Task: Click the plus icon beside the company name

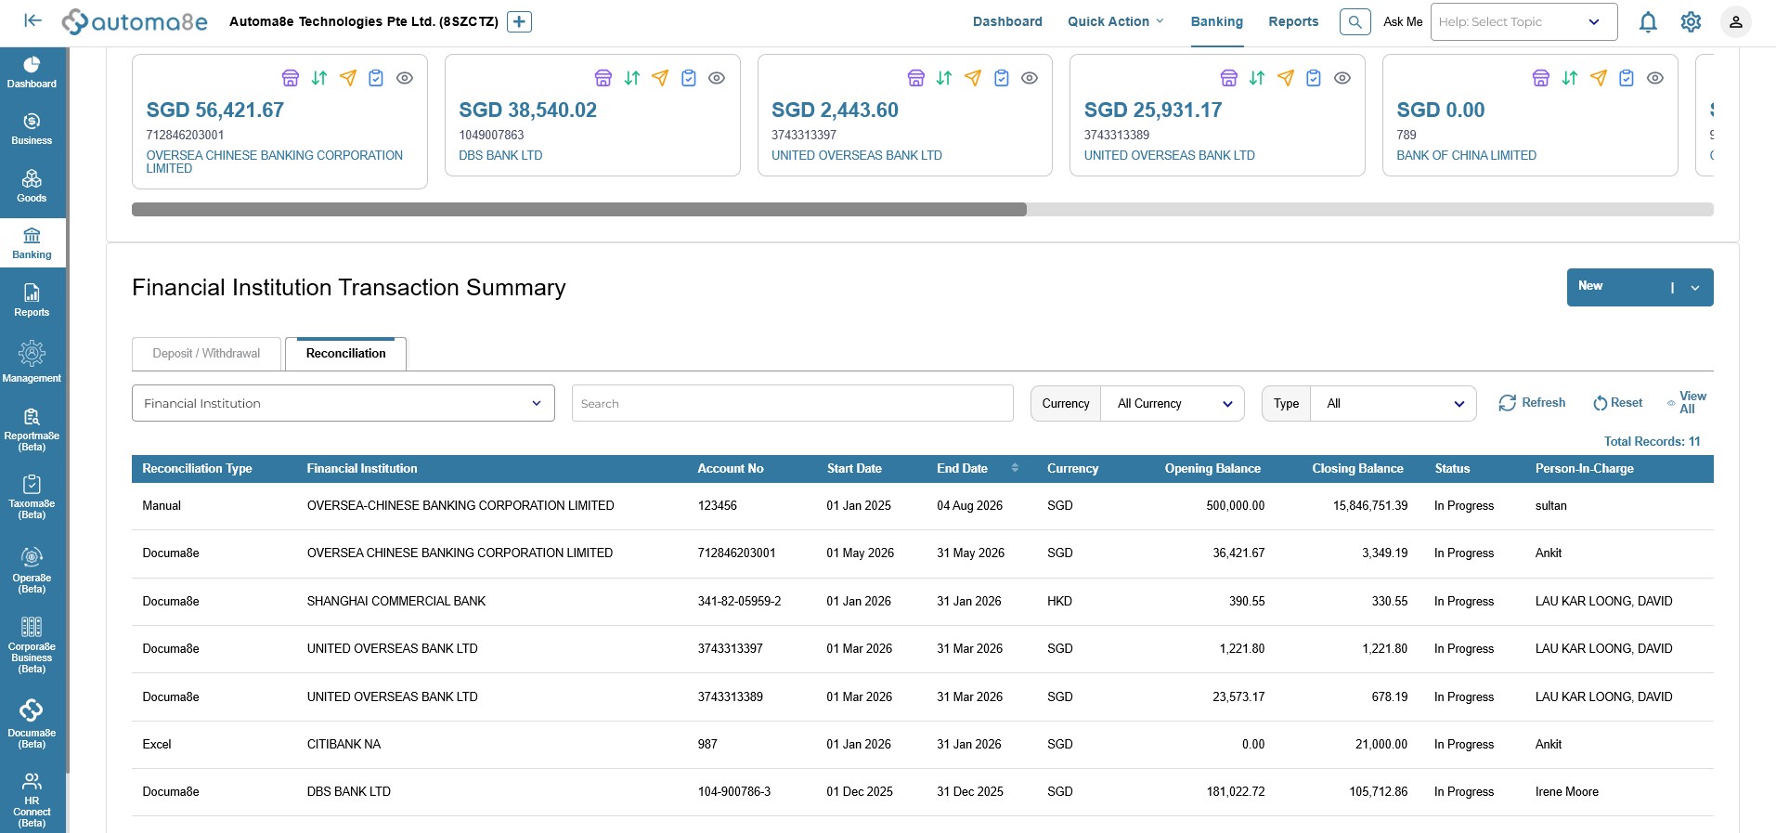Action: pos(519,21)
